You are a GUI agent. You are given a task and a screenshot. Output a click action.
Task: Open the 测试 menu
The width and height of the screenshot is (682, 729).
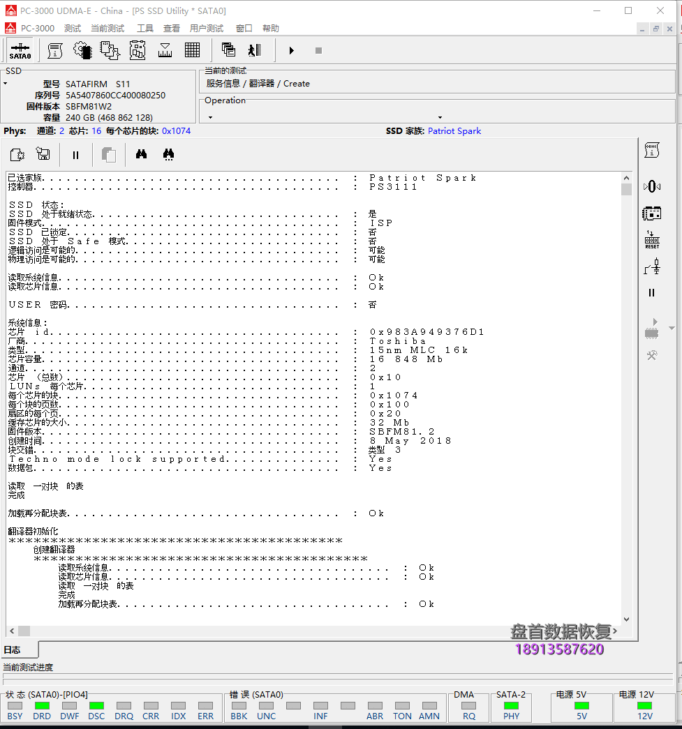coord(73,29)
